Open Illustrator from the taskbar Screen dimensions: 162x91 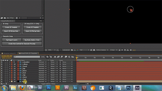pos(57,88)
